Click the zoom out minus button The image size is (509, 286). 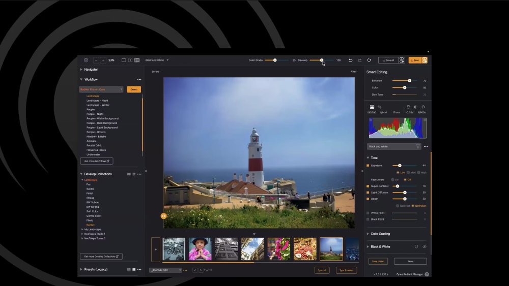pyautogui.click(x=96, y=60)
